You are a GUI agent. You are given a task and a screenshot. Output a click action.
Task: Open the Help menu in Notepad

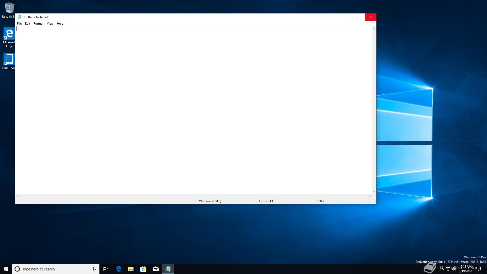[x=60, y=24]
